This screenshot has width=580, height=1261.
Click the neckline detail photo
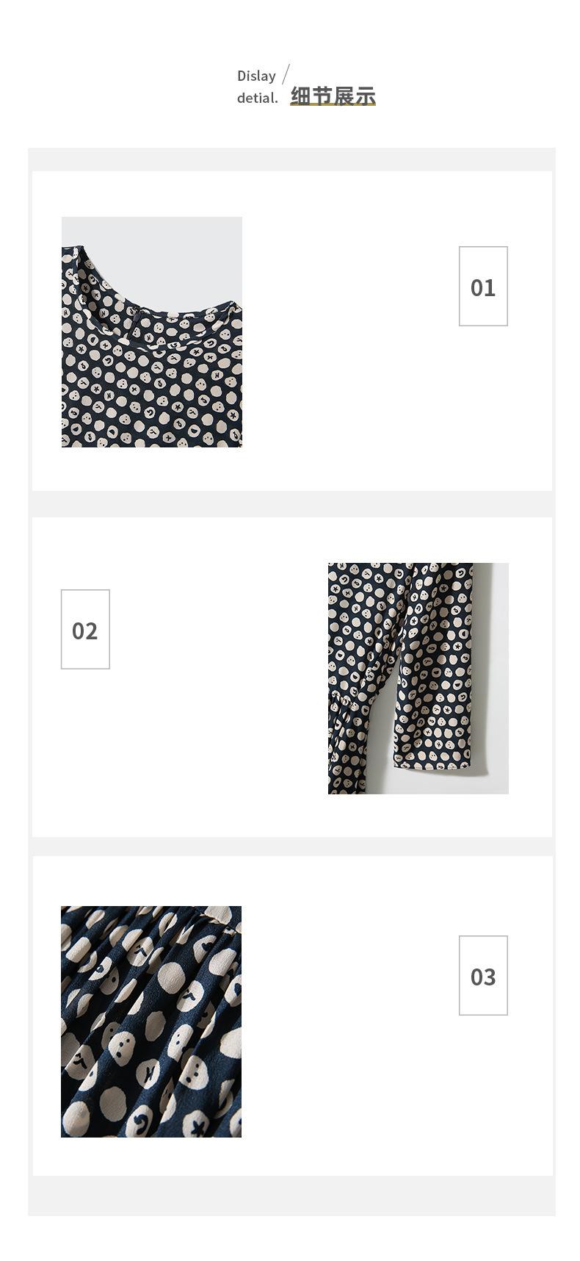pos(151,331)
